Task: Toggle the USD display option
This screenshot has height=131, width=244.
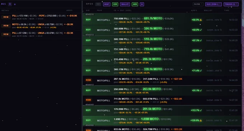Action: tap(115, 4)
